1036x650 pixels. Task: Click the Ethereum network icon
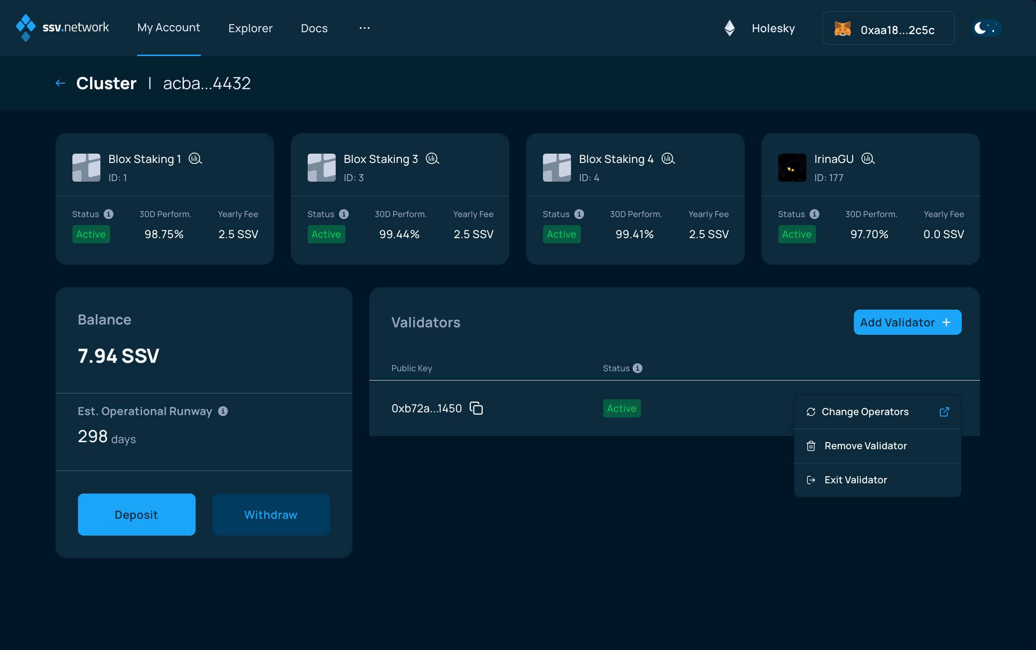[730, 28]
